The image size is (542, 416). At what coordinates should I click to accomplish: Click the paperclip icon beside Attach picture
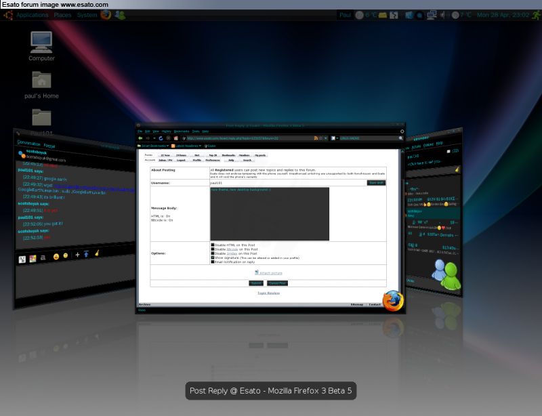point(257,272)
